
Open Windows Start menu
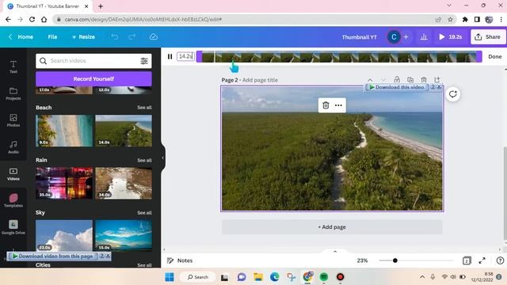(x=170, y=277)
